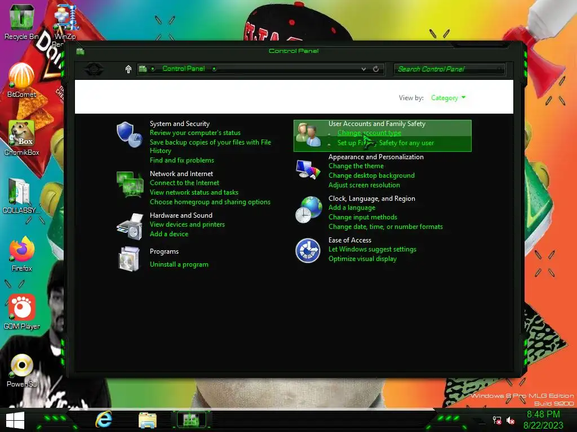Click Choose homegroup and sharing options
The height and width of the screenshot is (432, 577).
click(x=210, y=202)
